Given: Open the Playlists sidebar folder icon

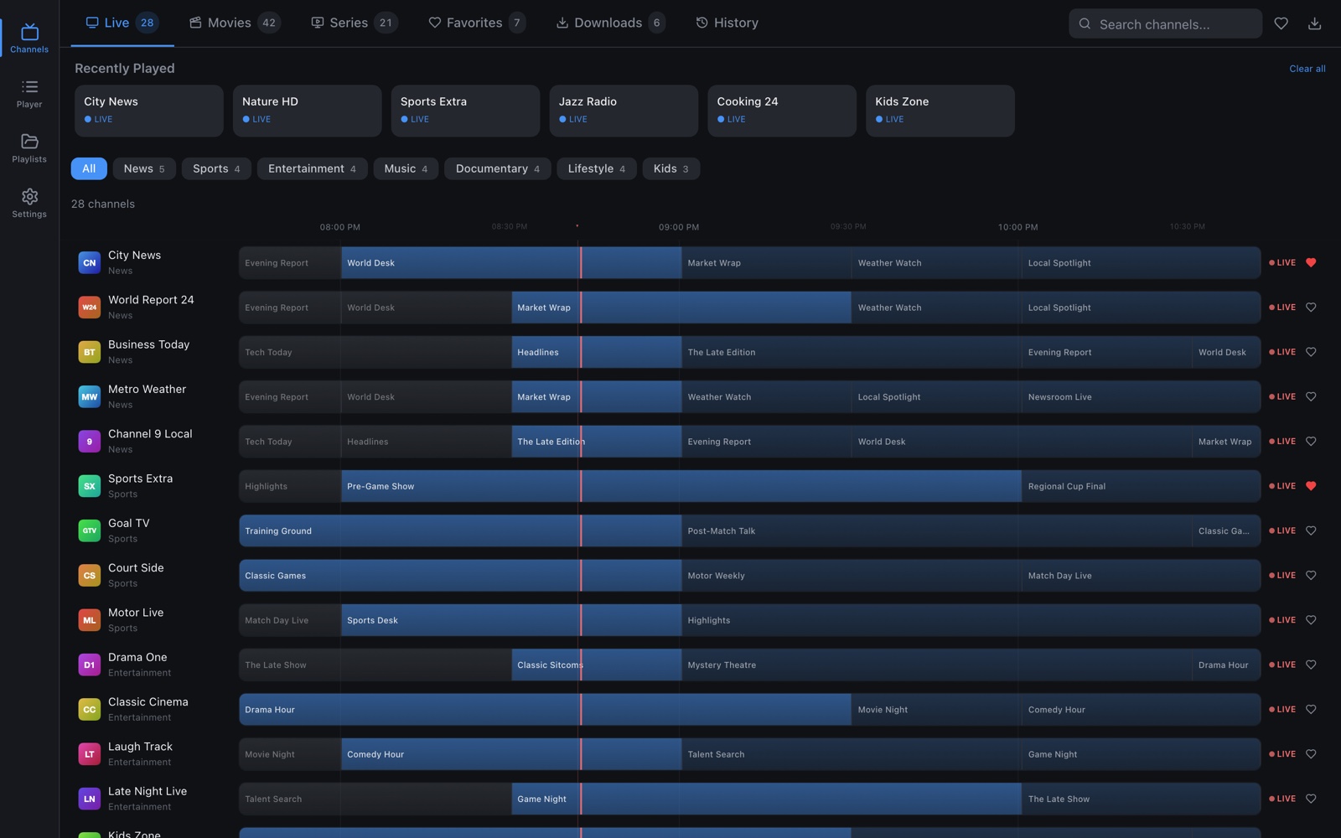Looking at the screenshot, I should coord(29,141).
